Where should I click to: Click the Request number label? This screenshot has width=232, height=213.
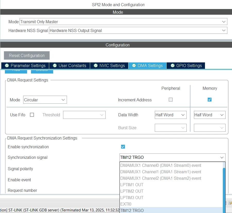pyautogui.click(x=22, y=191)
